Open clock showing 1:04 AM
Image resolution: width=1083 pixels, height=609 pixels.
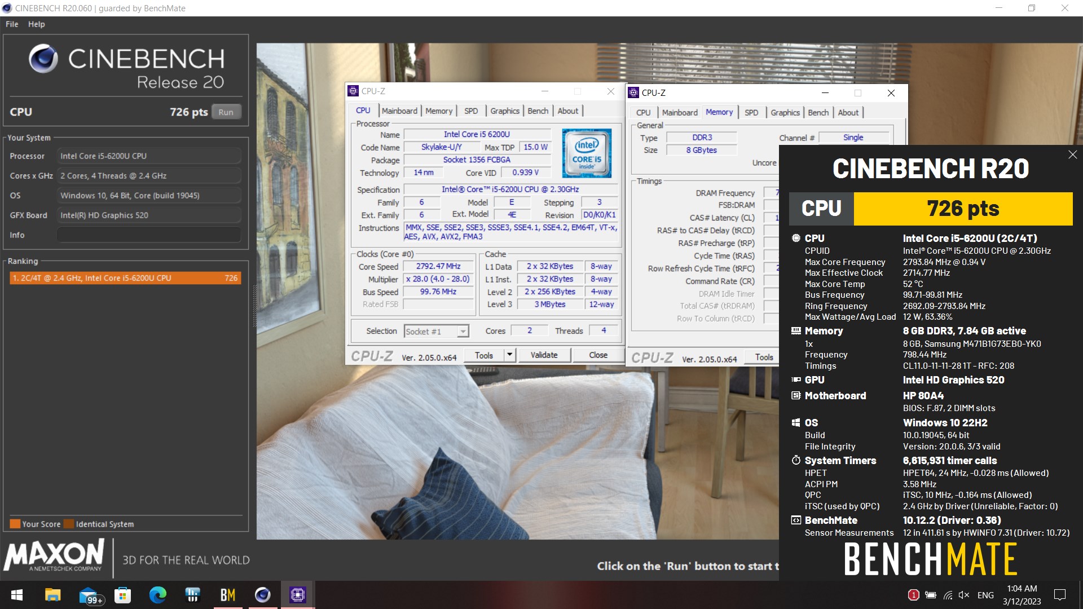pos(1022,595)
